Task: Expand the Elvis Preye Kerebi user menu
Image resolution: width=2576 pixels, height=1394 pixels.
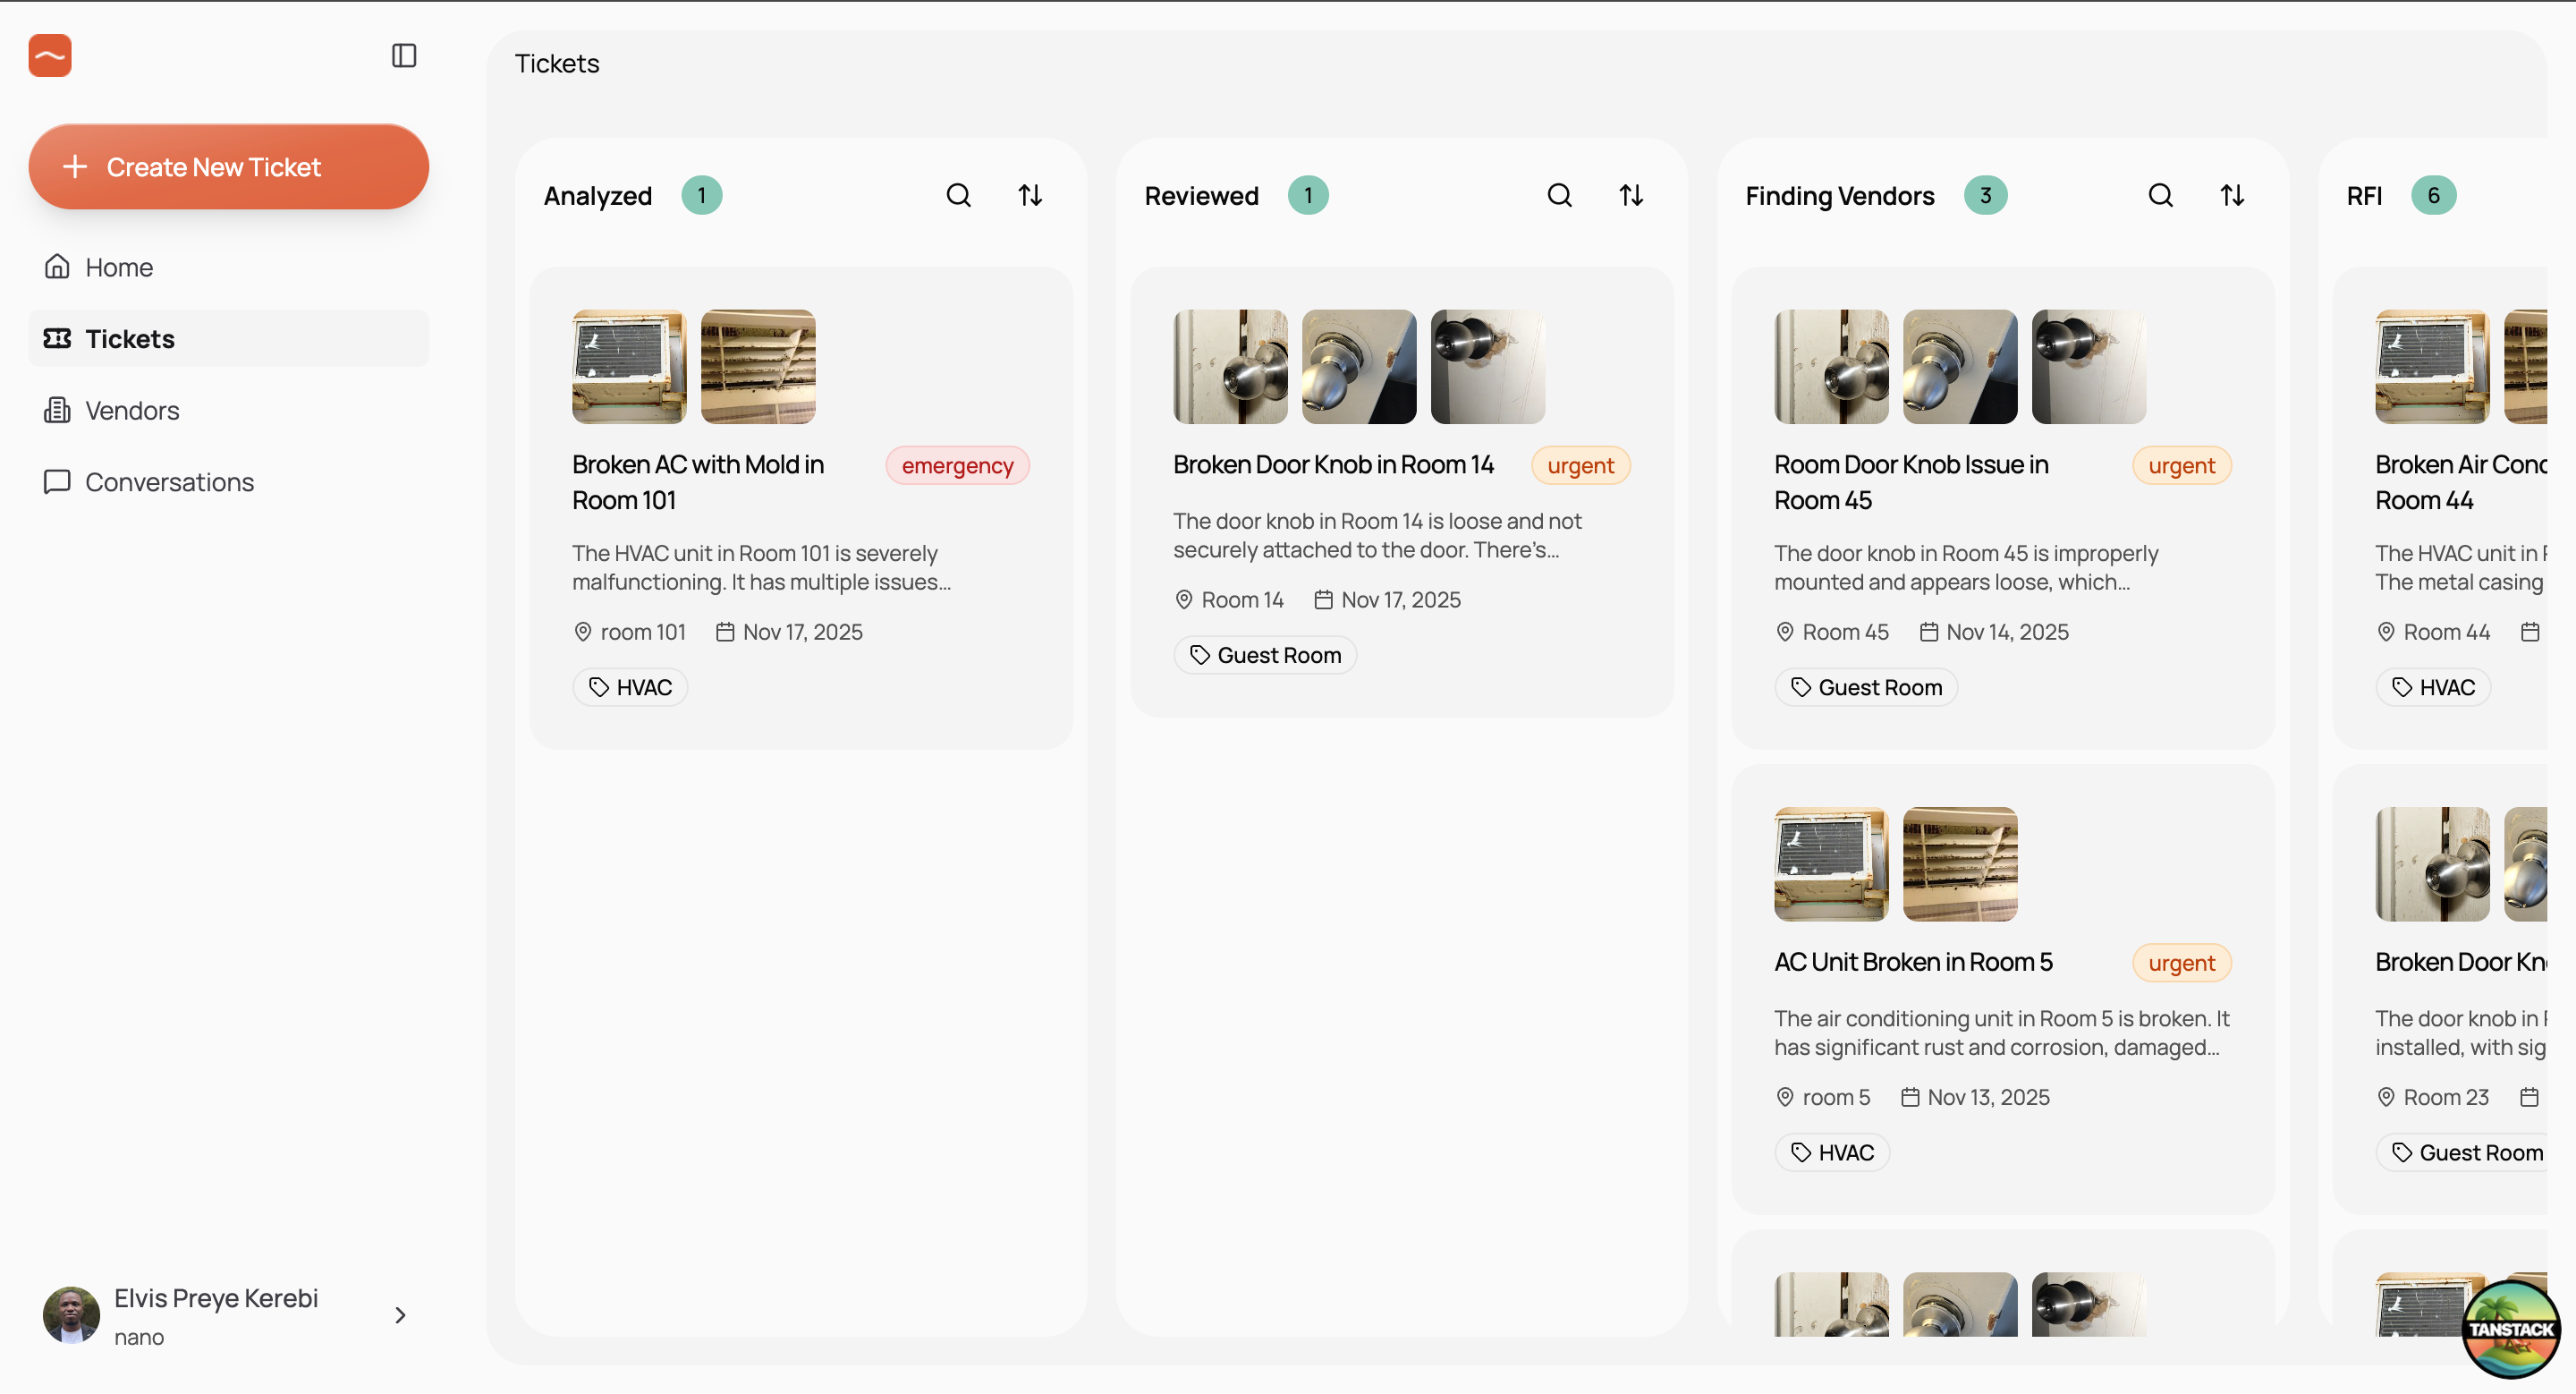Action: (400, 1315)
